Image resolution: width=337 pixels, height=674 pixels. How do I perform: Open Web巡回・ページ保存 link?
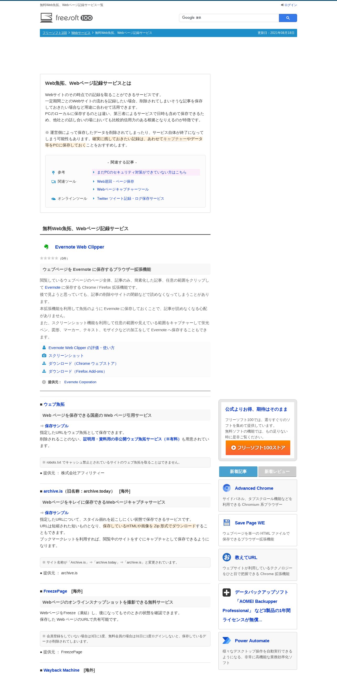pyautogui.click(x=115, y=181)
